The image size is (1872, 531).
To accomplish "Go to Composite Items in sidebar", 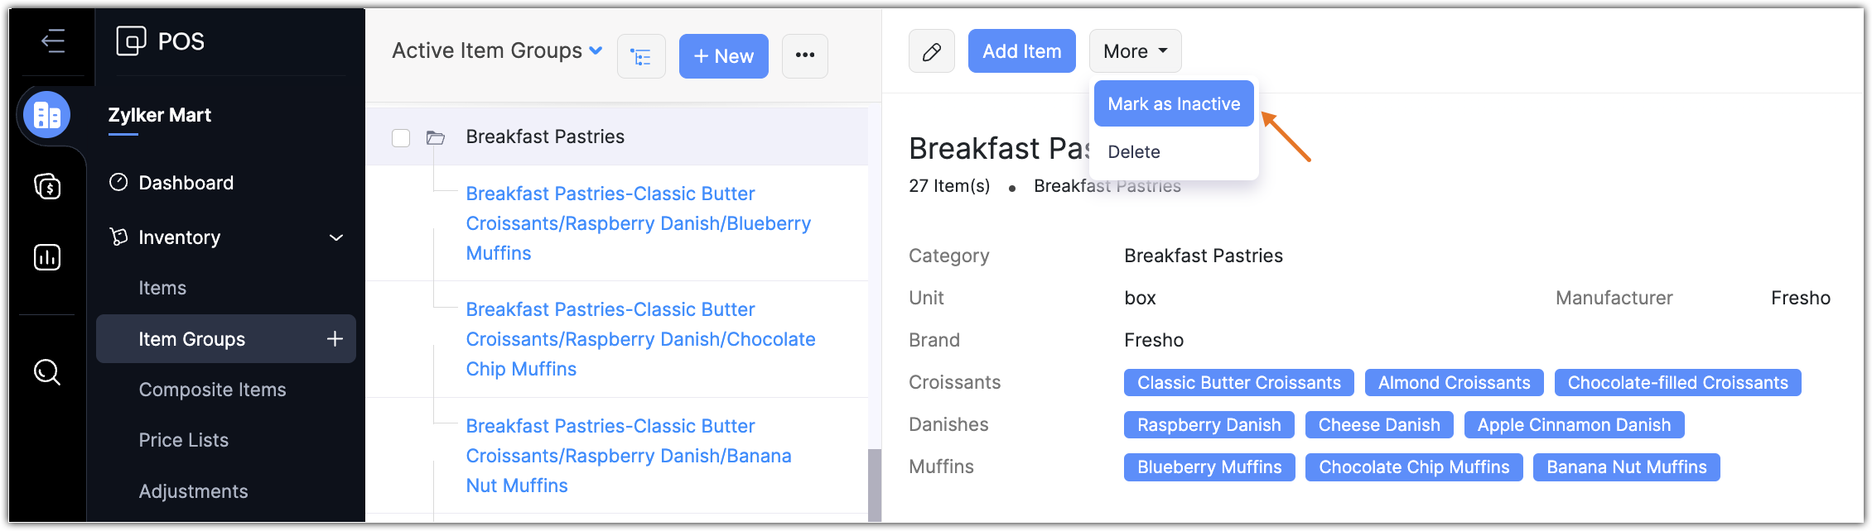I will (x=212, y=390).
